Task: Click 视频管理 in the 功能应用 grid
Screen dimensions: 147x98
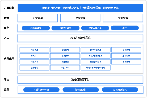Action: point(65,50)
